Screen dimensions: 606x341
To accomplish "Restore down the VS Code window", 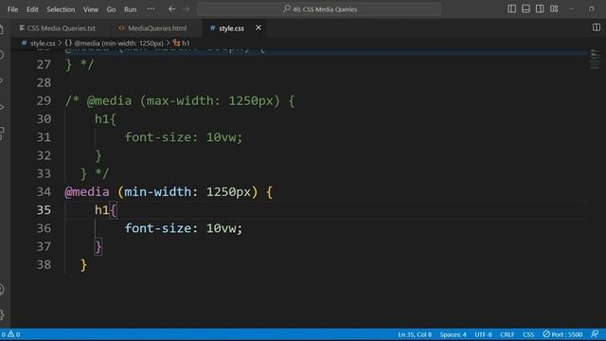I will click(591, 9).
